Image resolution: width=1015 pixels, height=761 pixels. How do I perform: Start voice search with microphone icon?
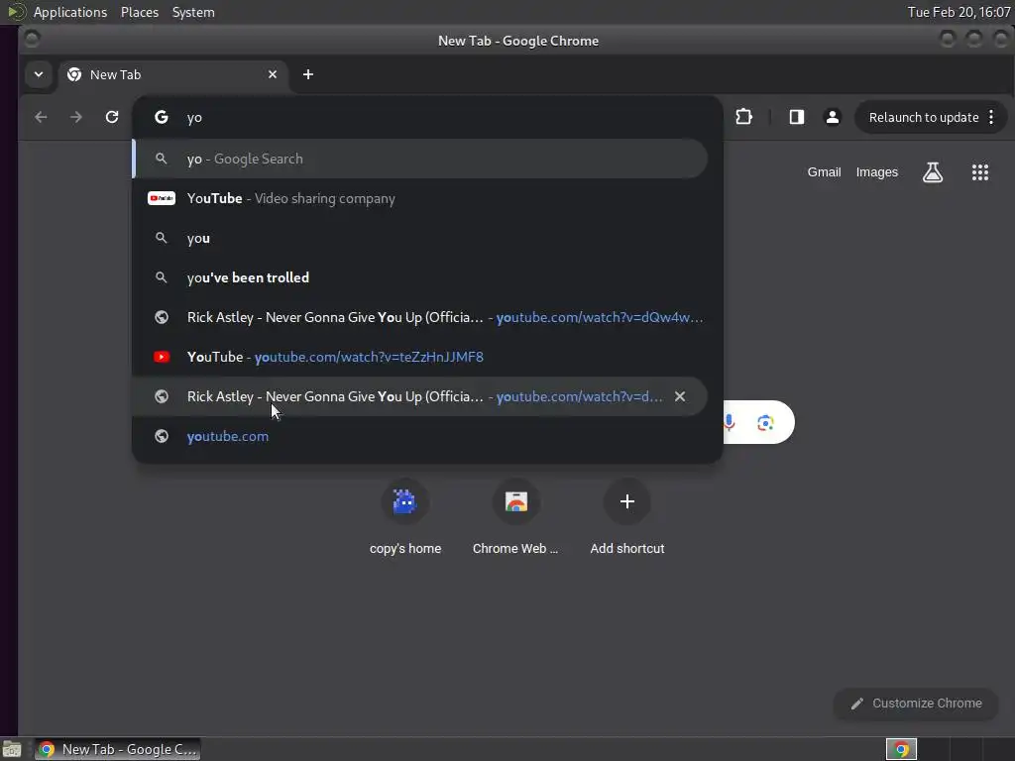point(729,422)
